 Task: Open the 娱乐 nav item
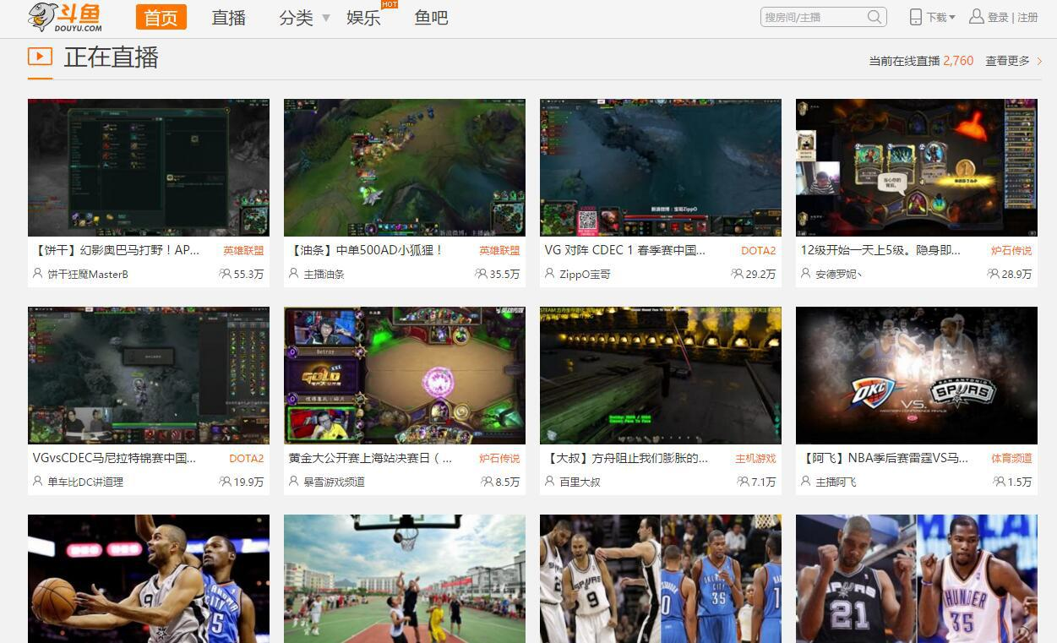(363, 17)
